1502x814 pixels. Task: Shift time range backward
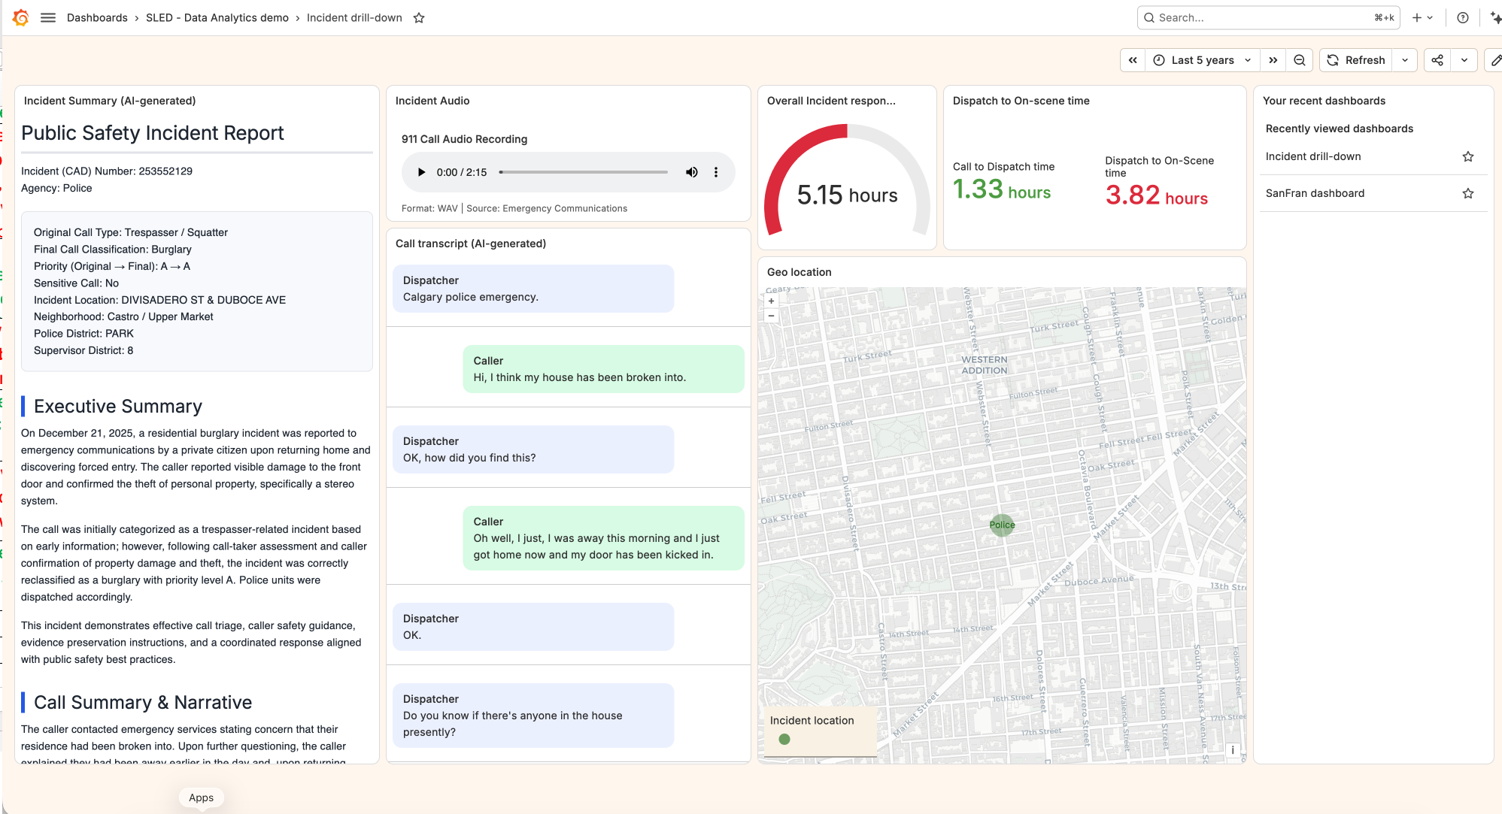(x=1133, y=60)
